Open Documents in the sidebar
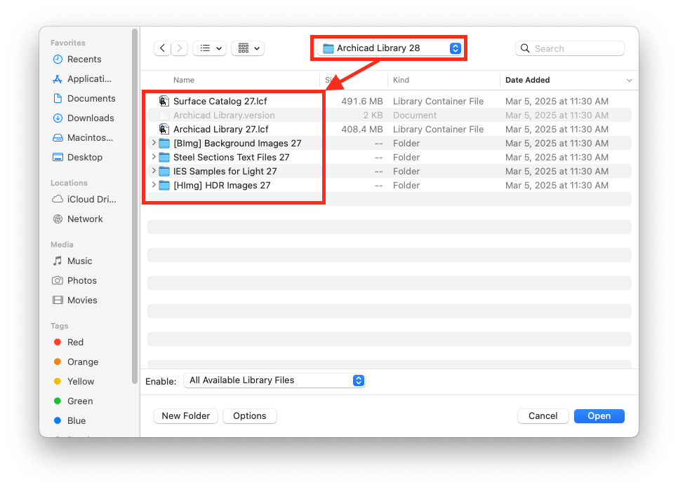This screenshot has width=678, height=489. pos(91,98)
